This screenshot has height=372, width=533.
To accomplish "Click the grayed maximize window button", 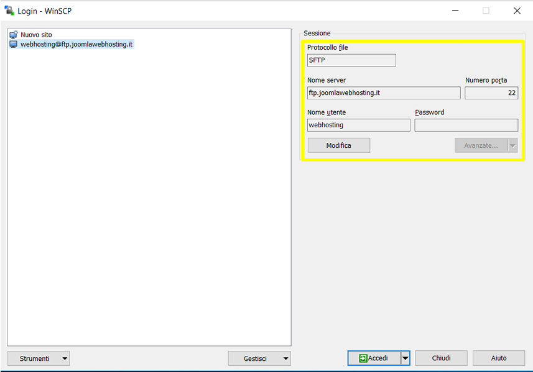I will pos(486,11).
